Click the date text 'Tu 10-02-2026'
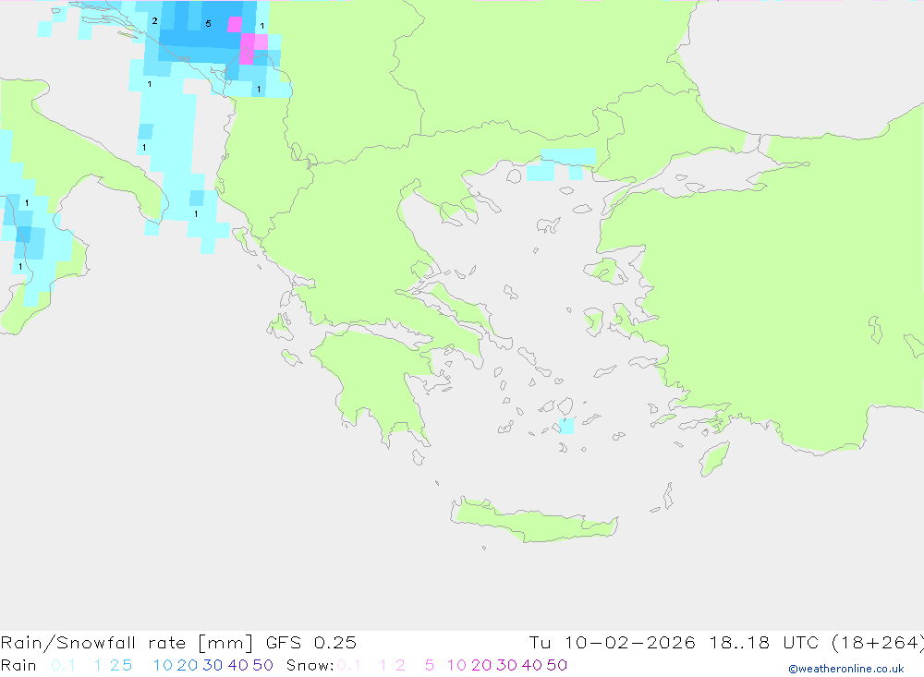924x677 pixels. click(612, 643)
